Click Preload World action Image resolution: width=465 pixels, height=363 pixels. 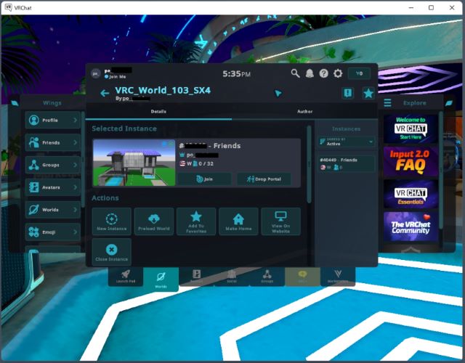coord(154,221)
